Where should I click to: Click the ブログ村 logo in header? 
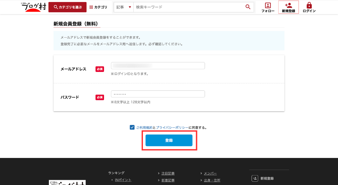tap(34, 7)
